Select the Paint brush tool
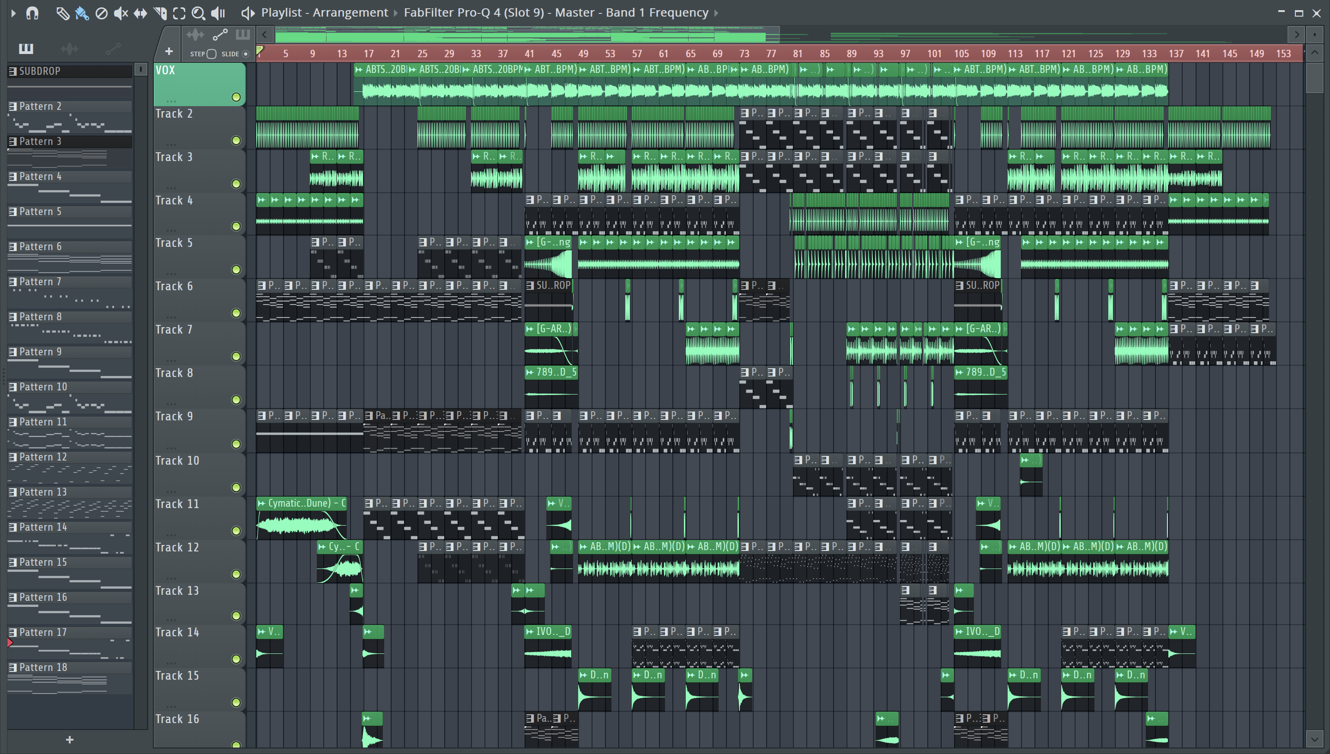The width and height of the screenshot is (1330, 754). coord(82,13)
